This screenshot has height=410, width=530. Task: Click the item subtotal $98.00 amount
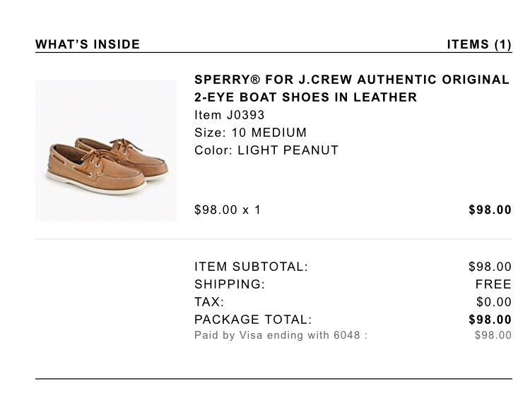pyautogui.click(x=490, y=267)
